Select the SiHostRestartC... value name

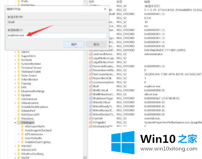103,110
